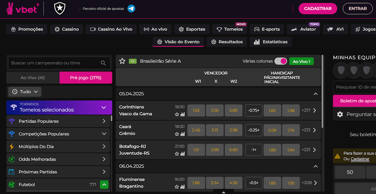Select the Pré-jogo (2176) tab
The width and height of the screenshot is (376, 194).
(86, 78)
